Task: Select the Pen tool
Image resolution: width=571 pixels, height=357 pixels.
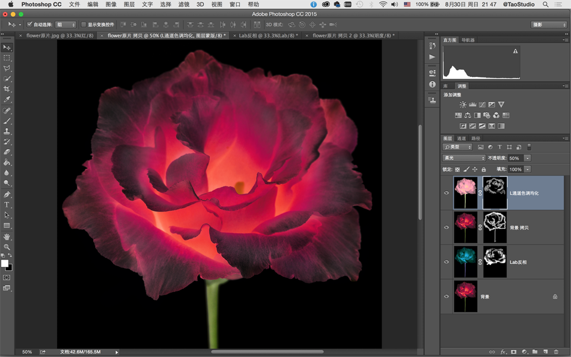Action: coord(7,194)
